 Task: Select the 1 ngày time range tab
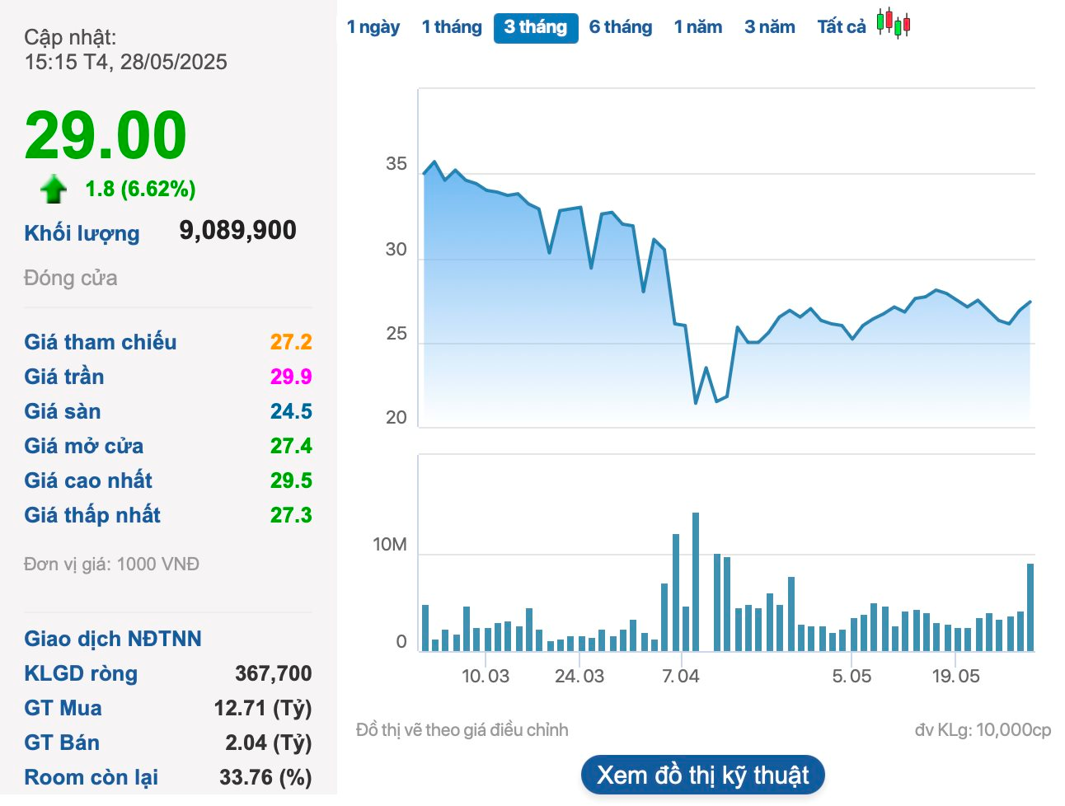click(x=373, y=27)
